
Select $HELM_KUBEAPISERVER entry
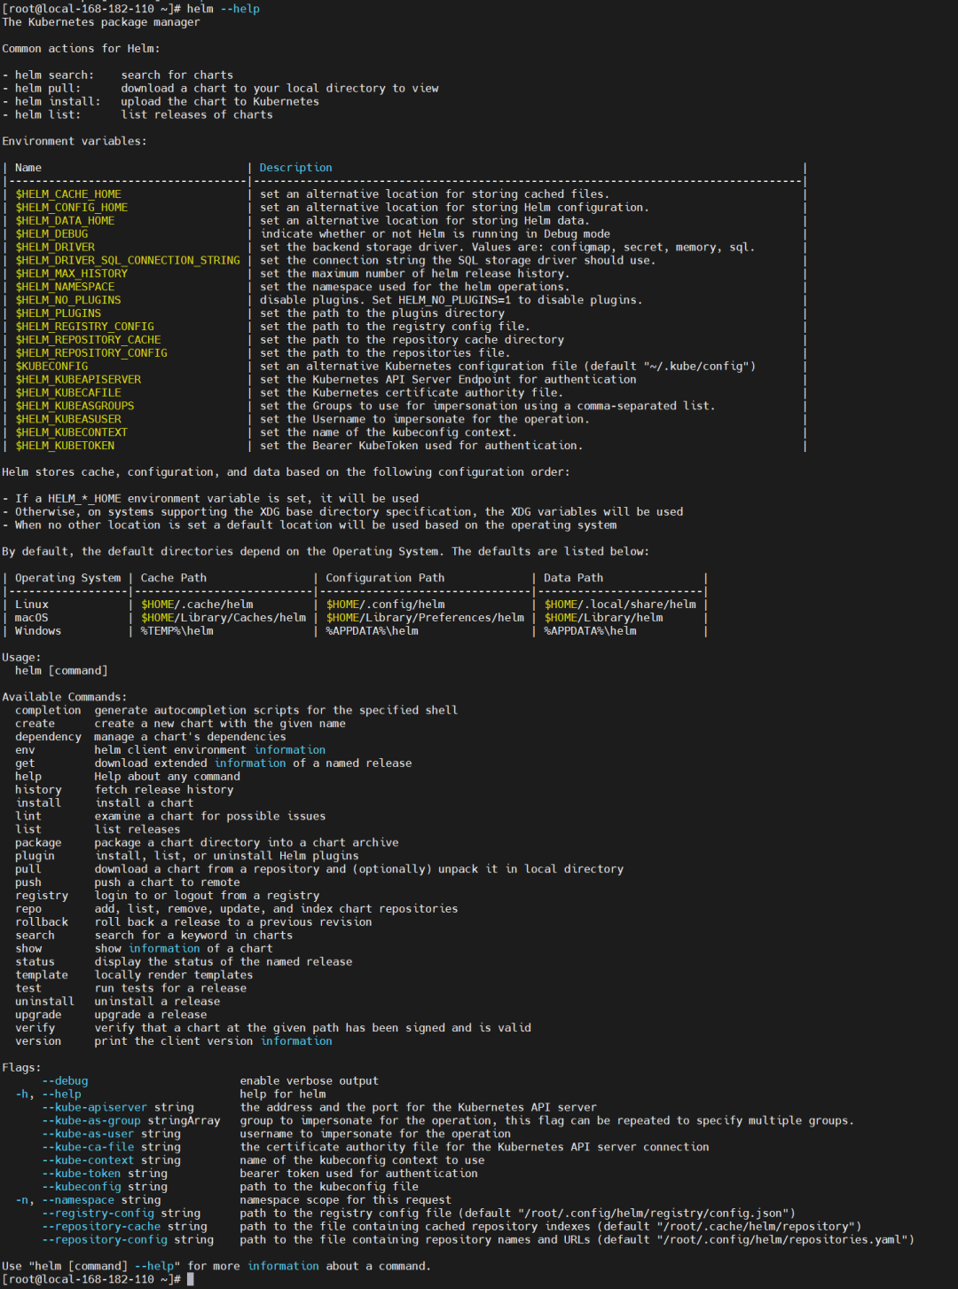pyautogui.click(x=78, y=380)
